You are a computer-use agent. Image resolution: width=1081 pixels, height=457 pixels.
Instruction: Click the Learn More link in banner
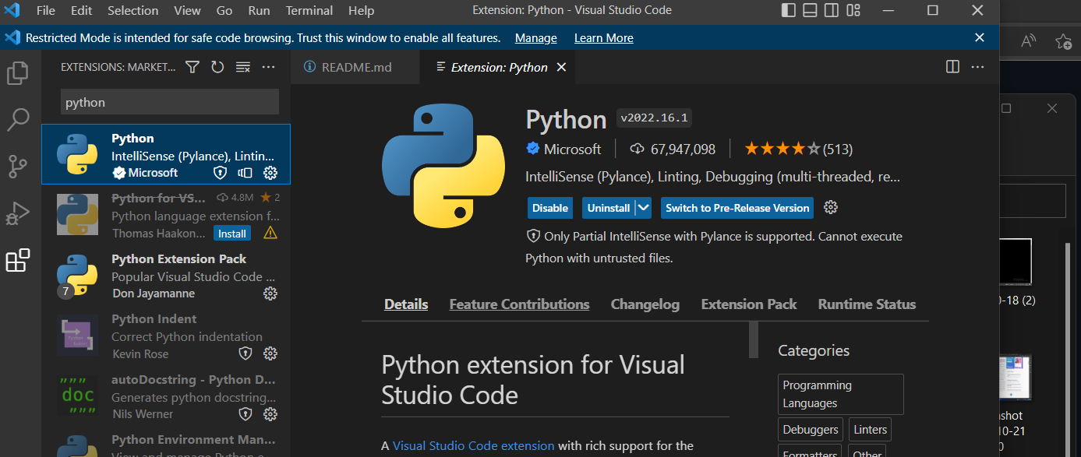tap(603, 38)
